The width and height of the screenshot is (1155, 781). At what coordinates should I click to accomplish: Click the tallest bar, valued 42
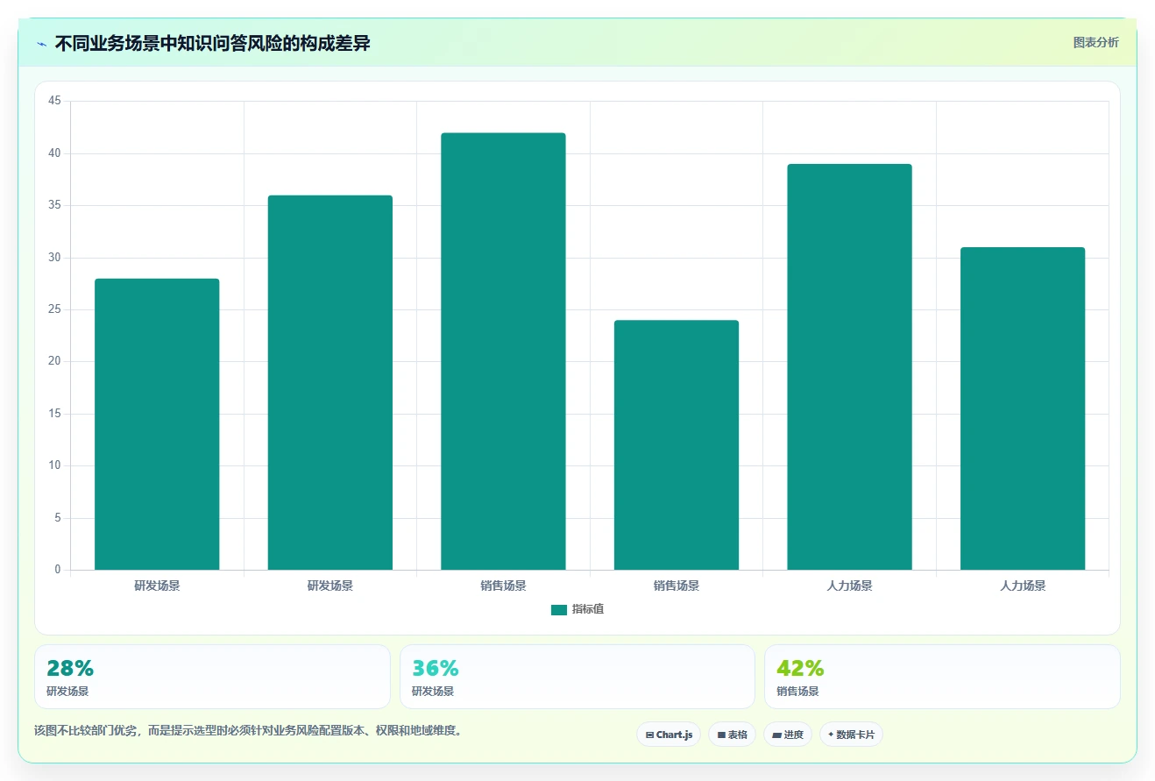pyautogui.click(x=503, y=351)
